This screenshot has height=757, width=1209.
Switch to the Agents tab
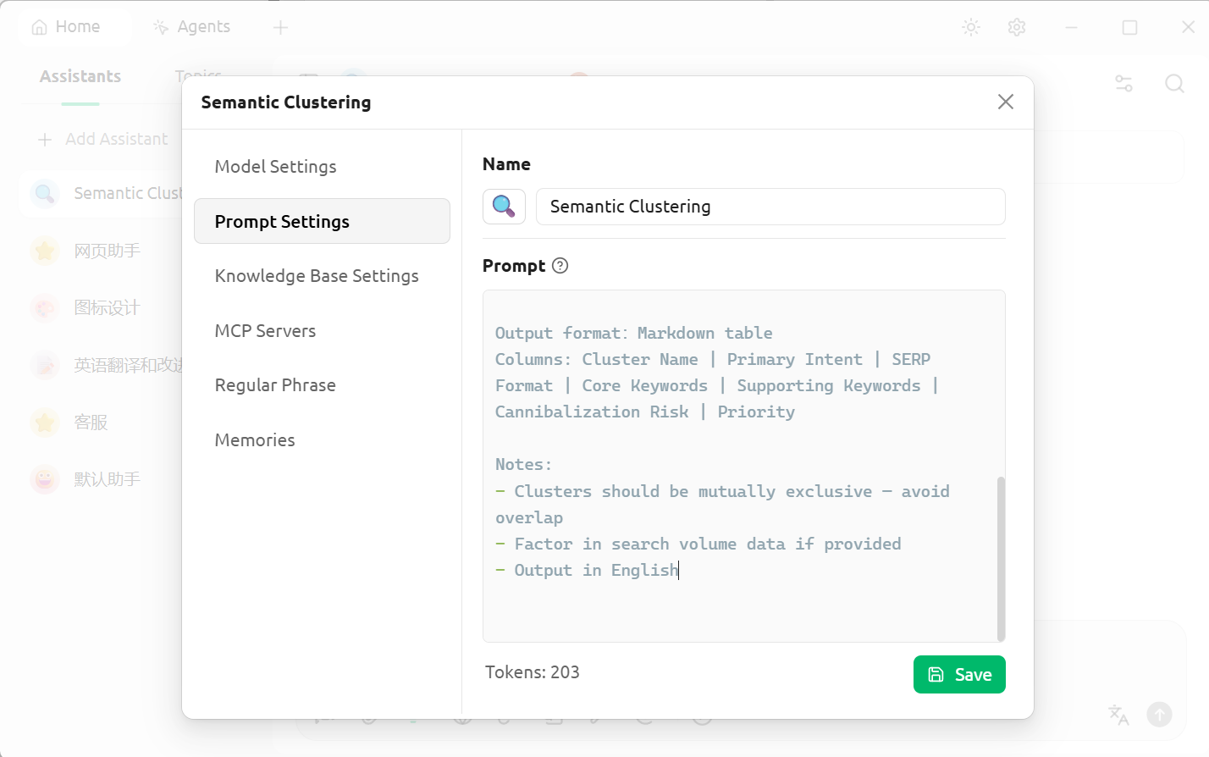click(191, 27)
